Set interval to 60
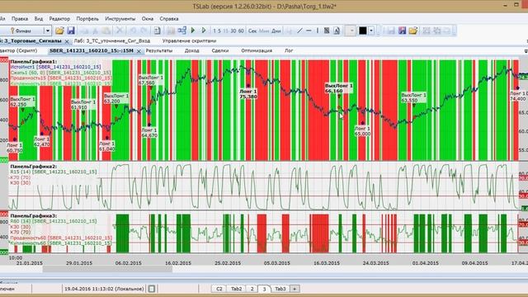This screenshot has width=528, height=297. 241,31
